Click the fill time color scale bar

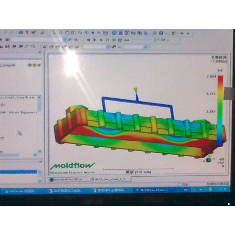pyautogui.click(x=220, y=111)
